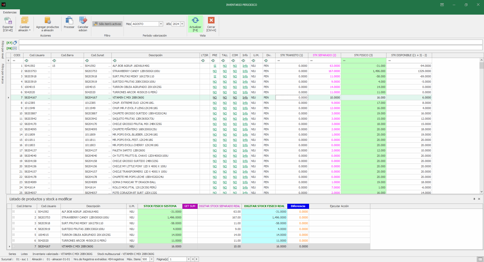Pin the Listado de productos panel
This screenshot has height=262, width=484.
pyautogui.click(x=474, y=199)
